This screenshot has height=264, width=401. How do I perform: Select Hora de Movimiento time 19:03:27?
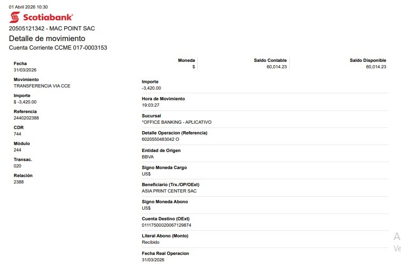point(151,105)
